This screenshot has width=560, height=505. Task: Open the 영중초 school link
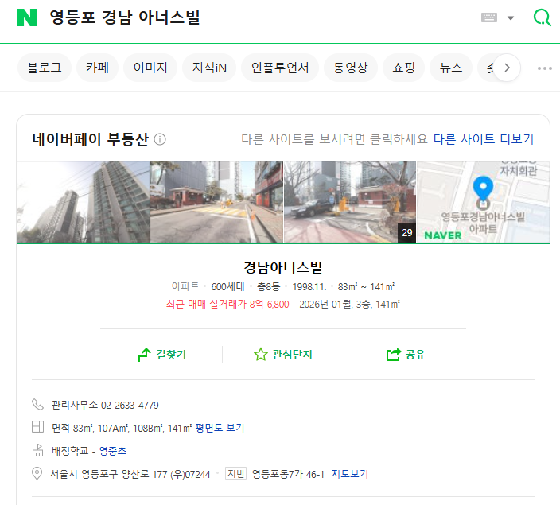(x=113, y=451)
